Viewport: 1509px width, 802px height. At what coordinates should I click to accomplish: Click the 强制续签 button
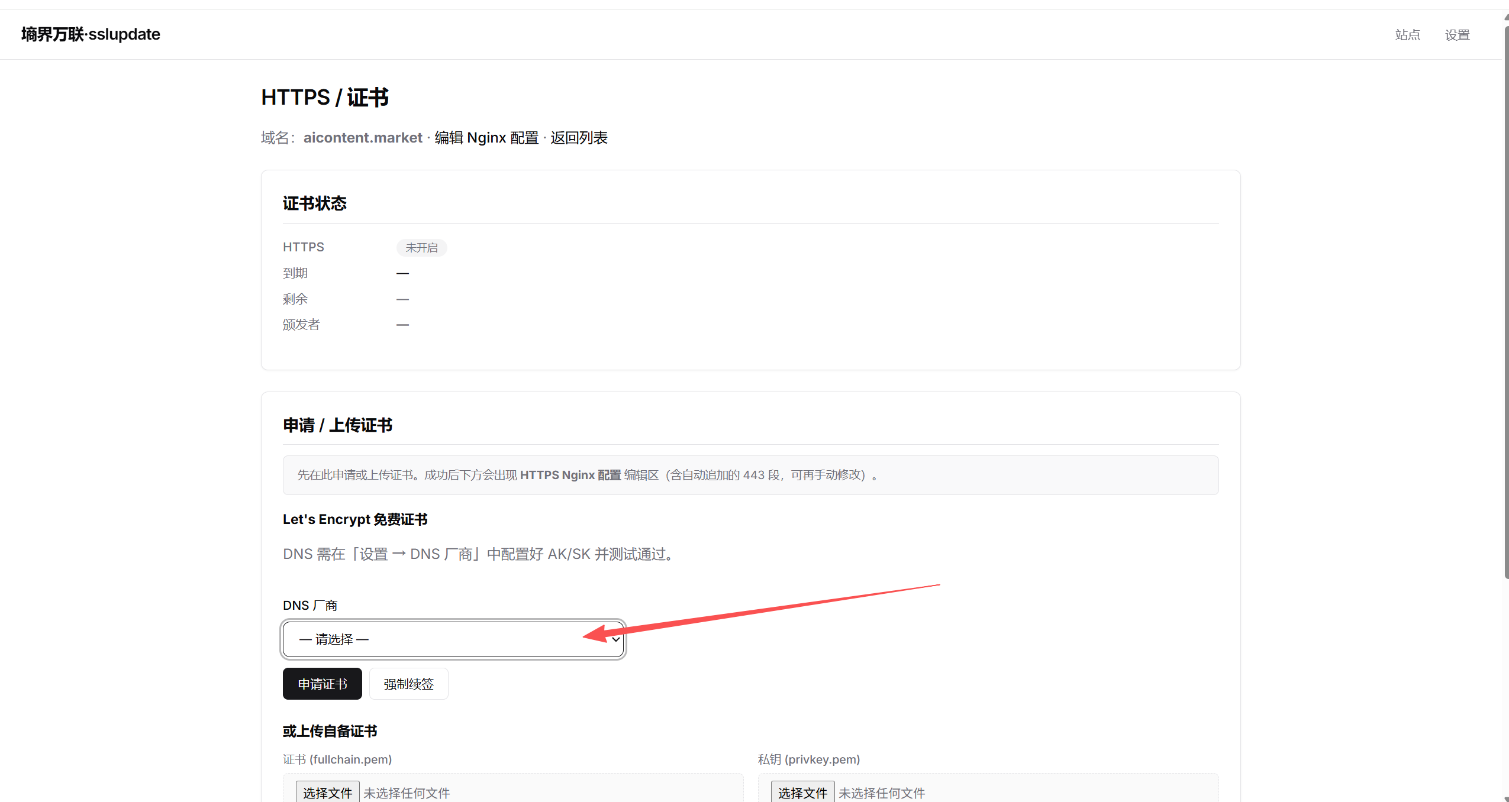409,684
